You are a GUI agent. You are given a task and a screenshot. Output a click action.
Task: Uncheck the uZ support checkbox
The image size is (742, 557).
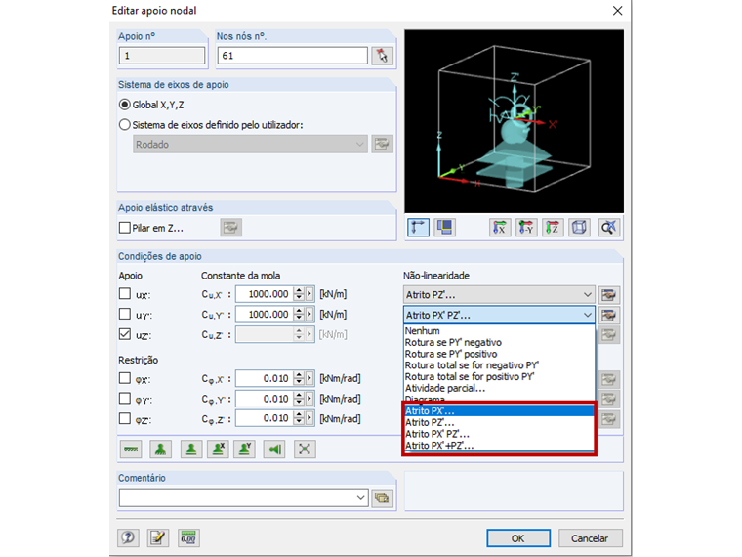pyautogui.click(x=124, y=334)
